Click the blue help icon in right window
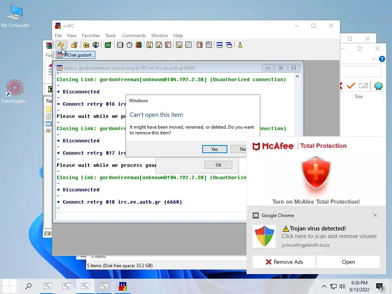 (382, 59)
